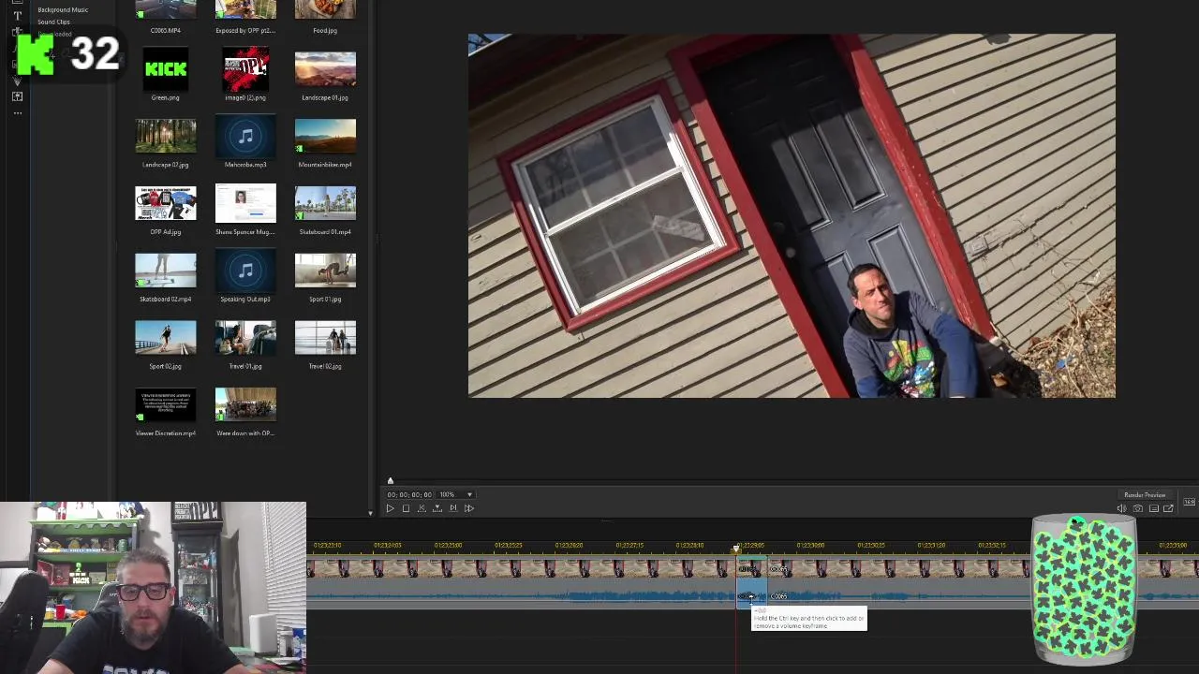This screenshot has width=1199, height=674.
Task: Stop preview playback
Action: (x=406, y=508)
